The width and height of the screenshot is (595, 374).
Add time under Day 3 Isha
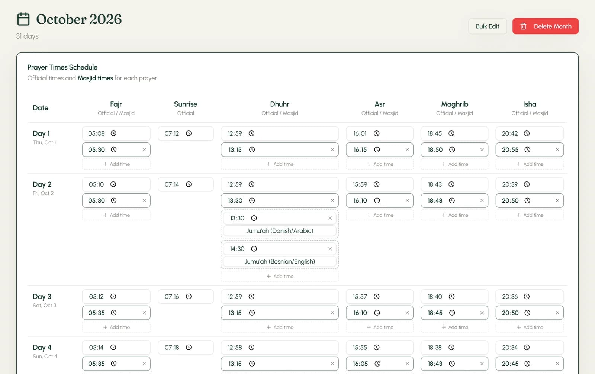pyautogui.click(x=530, y=328)
